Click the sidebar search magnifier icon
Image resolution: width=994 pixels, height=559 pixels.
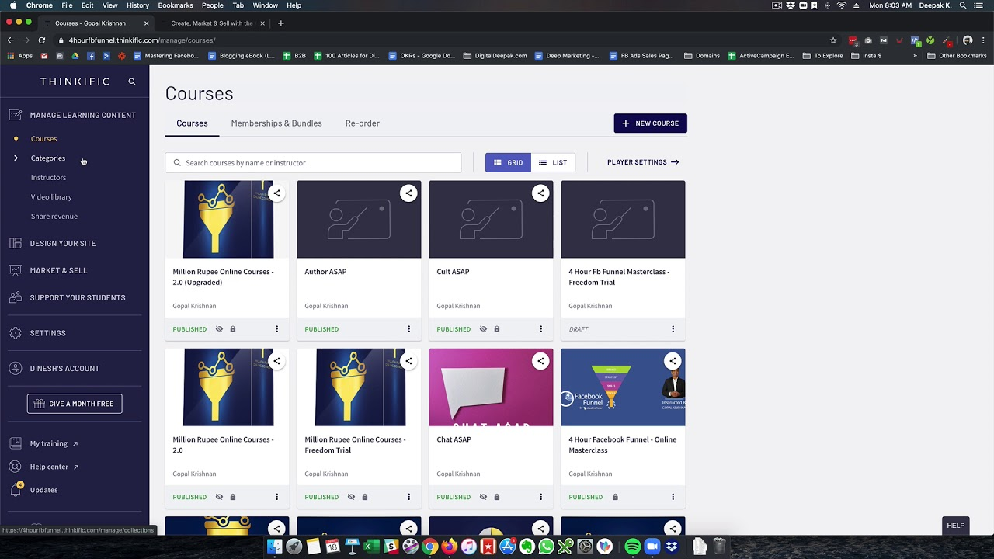click(x=132, y=82)
